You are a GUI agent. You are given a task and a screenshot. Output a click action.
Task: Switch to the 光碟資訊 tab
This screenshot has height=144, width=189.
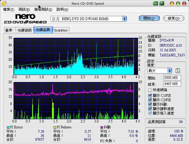25,30
